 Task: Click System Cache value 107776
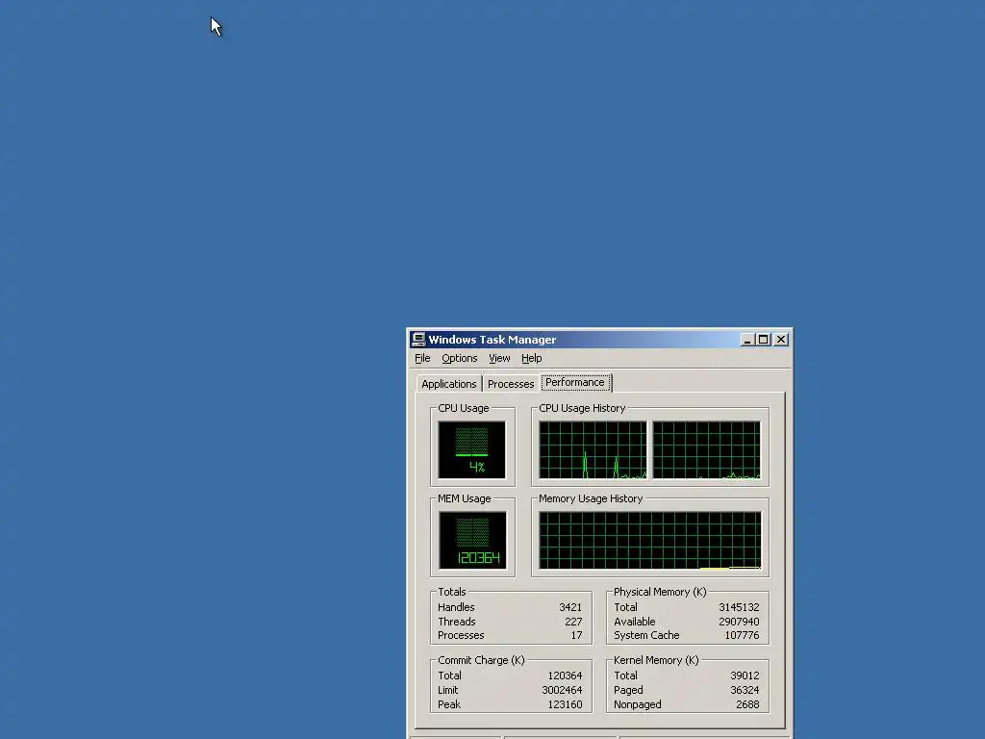click(x=742, y=635)
